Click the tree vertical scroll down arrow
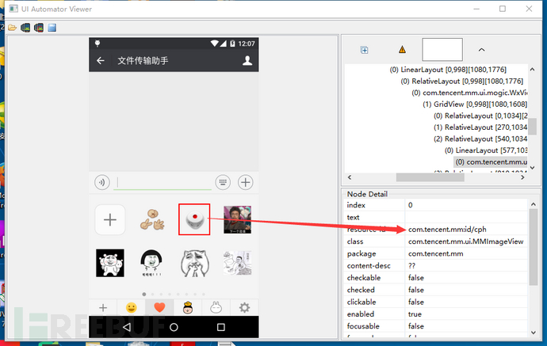Screen dimensions: 547x346 [533, 168]
